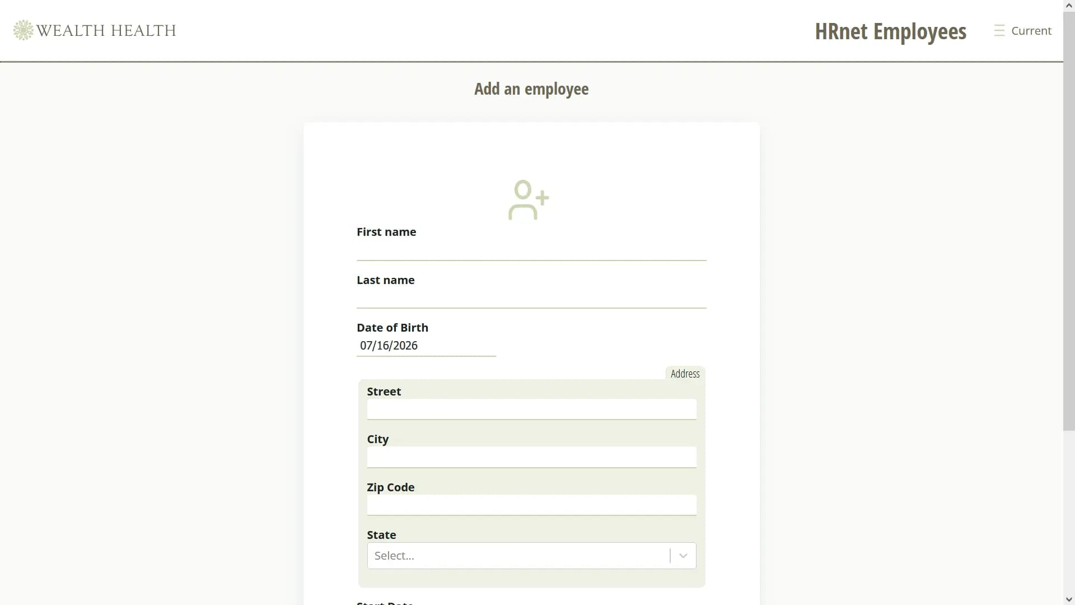Click the Address legend label
The width and height of the screenshot is (1075, 605).
[685, 374]
